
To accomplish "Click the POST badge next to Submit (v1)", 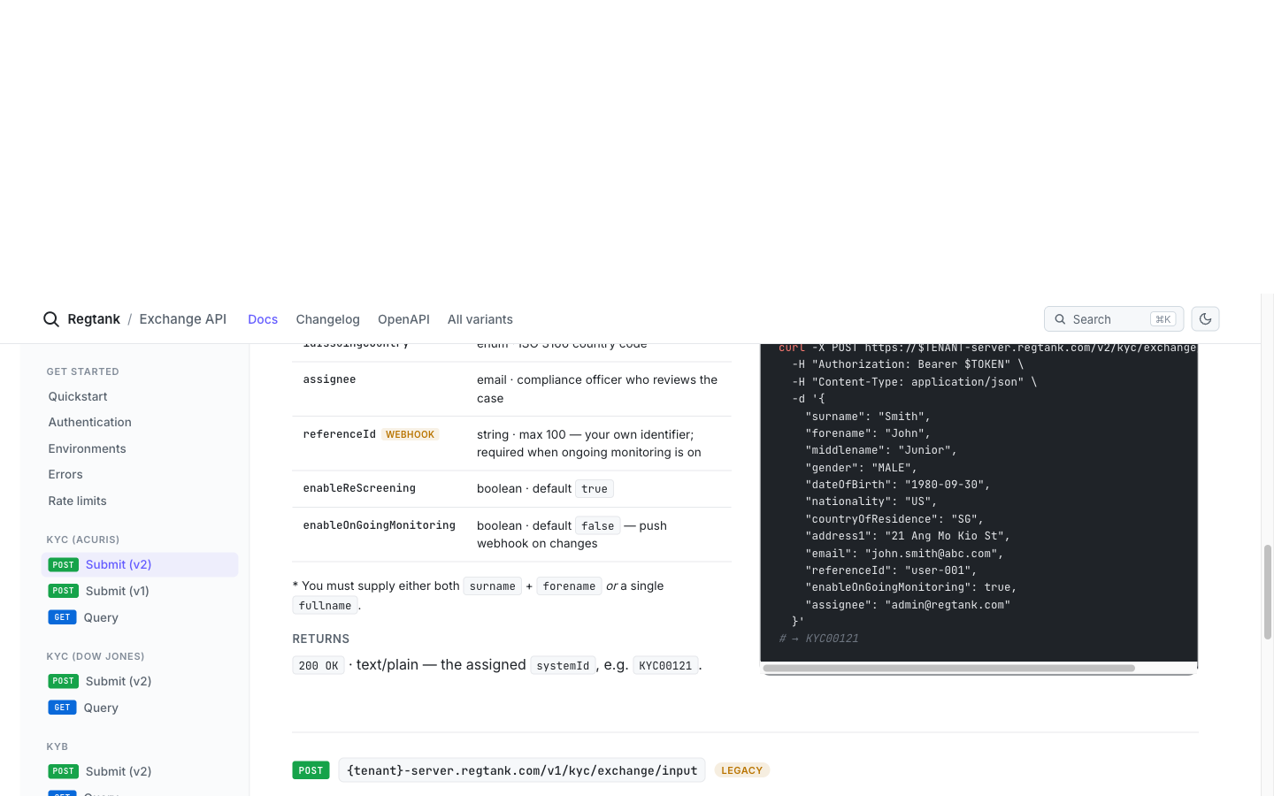I will pyautogui.click(x=63, y=591).
